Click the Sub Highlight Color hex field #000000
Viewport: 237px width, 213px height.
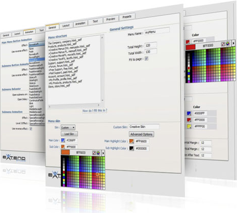pos(142,148)
